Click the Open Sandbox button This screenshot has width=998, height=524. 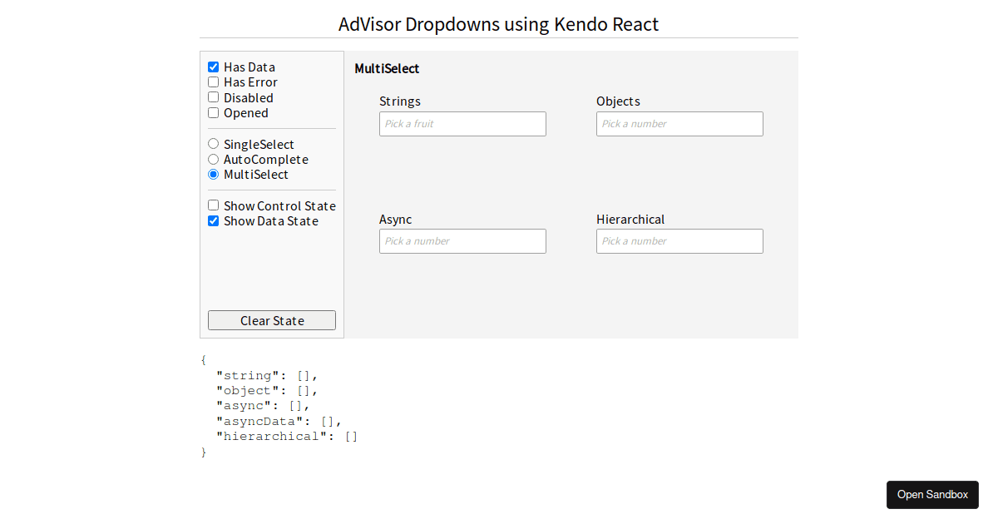point(932,494)
